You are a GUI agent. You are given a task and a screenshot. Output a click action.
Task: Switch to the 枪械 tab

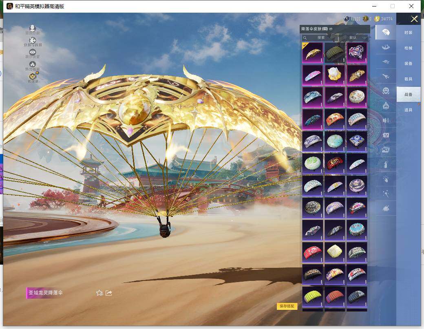point(408,48)
